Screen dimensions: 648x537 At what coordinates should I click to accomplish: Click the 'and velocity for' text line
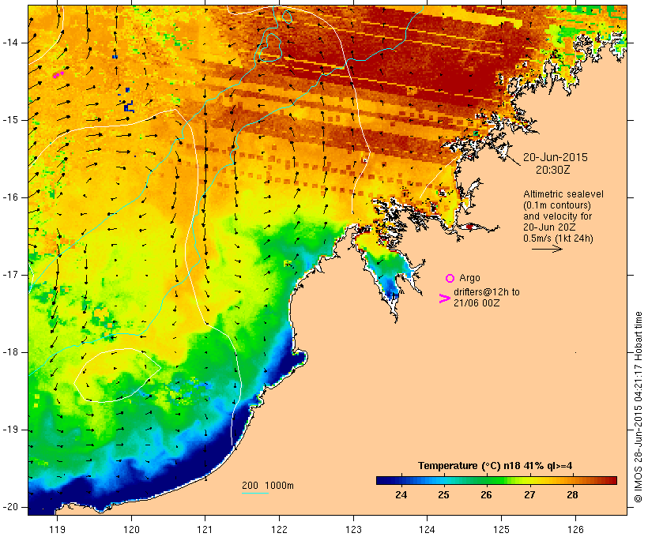[557, 216]
